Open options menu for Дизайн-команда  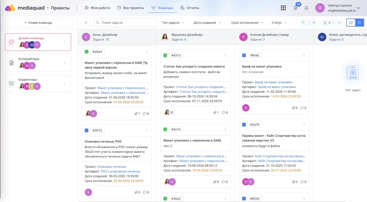click(65, 42)
